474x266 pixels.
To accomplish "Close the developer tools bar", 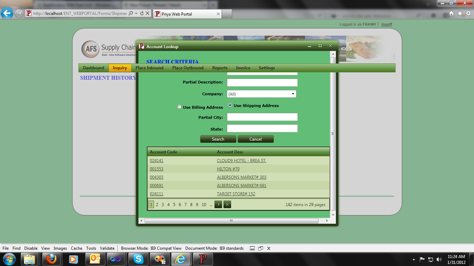I will pos(269,248).
